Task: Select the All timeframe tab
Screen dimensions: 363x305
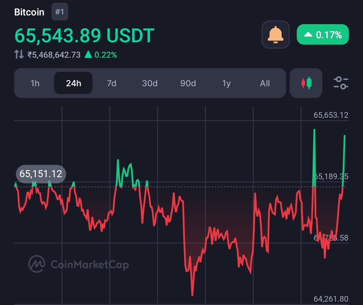Action: click(x=265, y=83)
